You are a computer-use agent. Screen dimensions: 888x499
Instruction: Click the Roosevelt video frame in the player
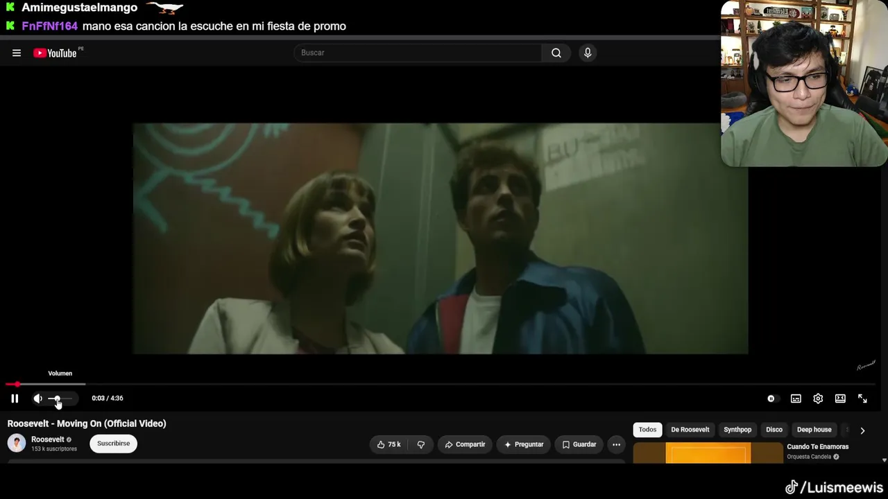441,238
